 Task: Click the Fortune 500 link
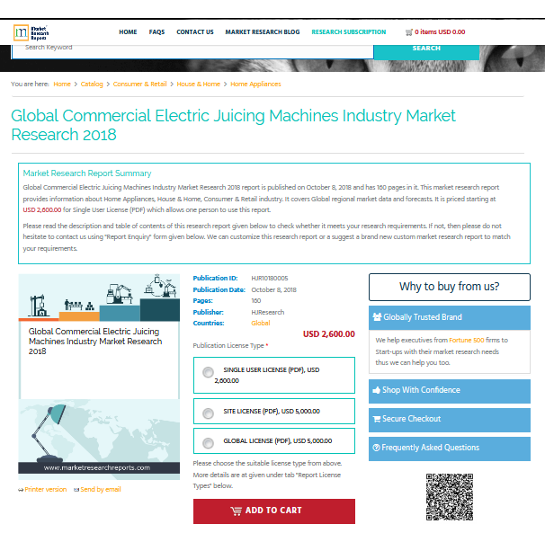[467, 340]
